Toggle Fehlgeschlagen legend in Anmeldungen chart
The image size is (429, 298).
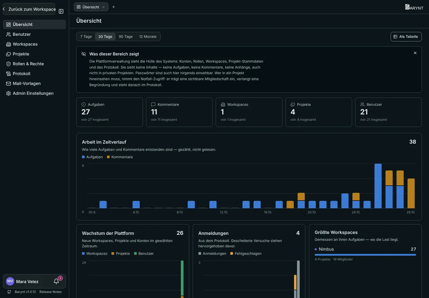246,254
